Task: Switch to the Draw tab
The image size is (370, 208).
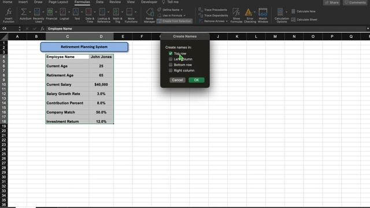Action: point(38,2)
